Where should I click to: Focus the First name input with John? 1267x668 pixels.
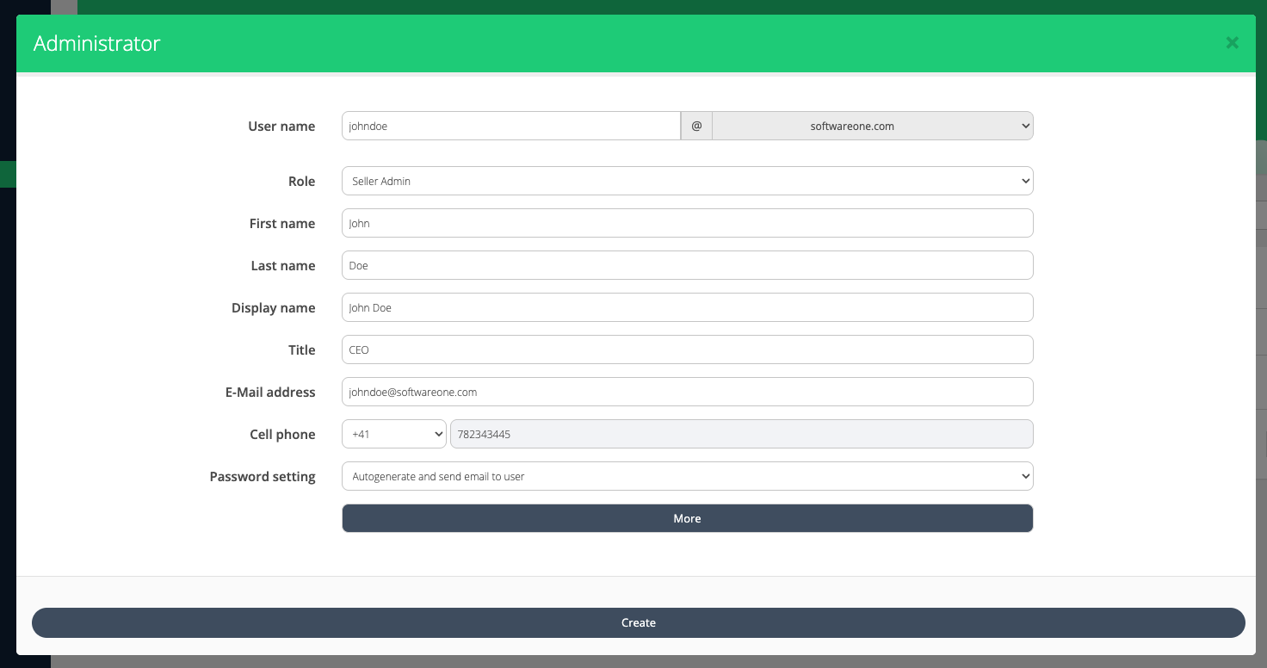click(687, 224)
